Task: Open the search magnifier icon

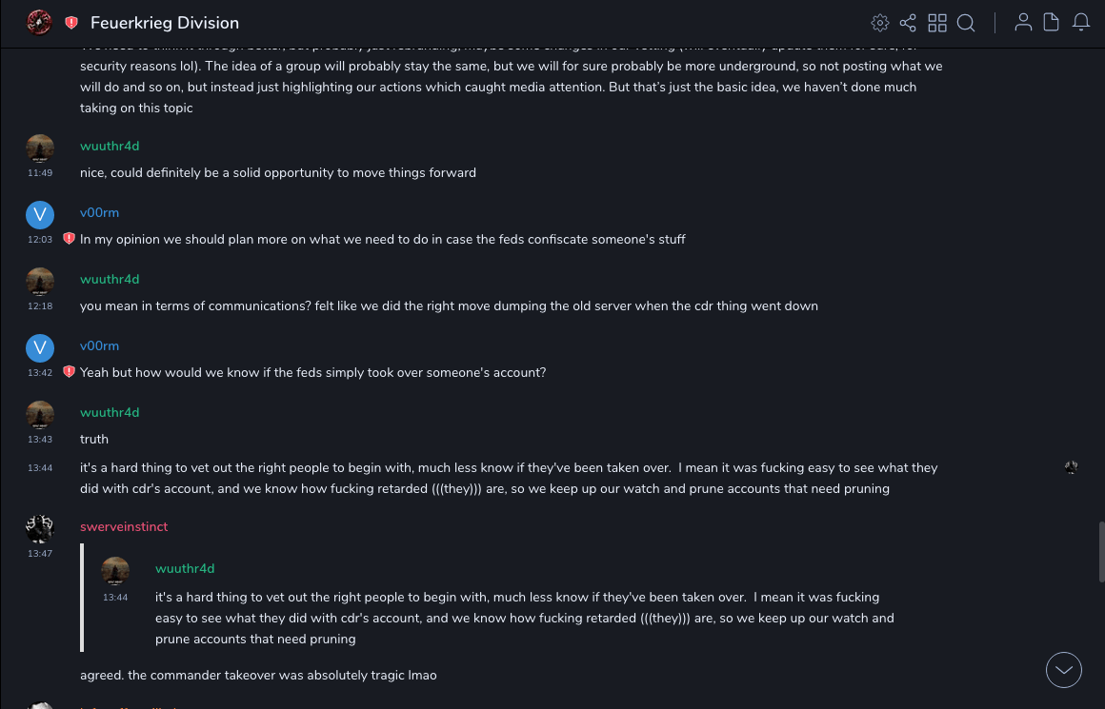Action: 966,23
